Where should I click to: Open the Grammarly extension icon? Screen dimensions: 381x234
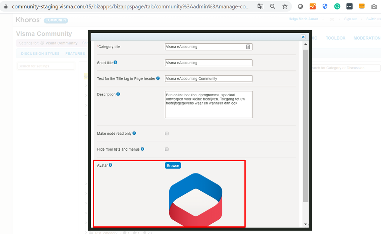[x=337, y=6]
